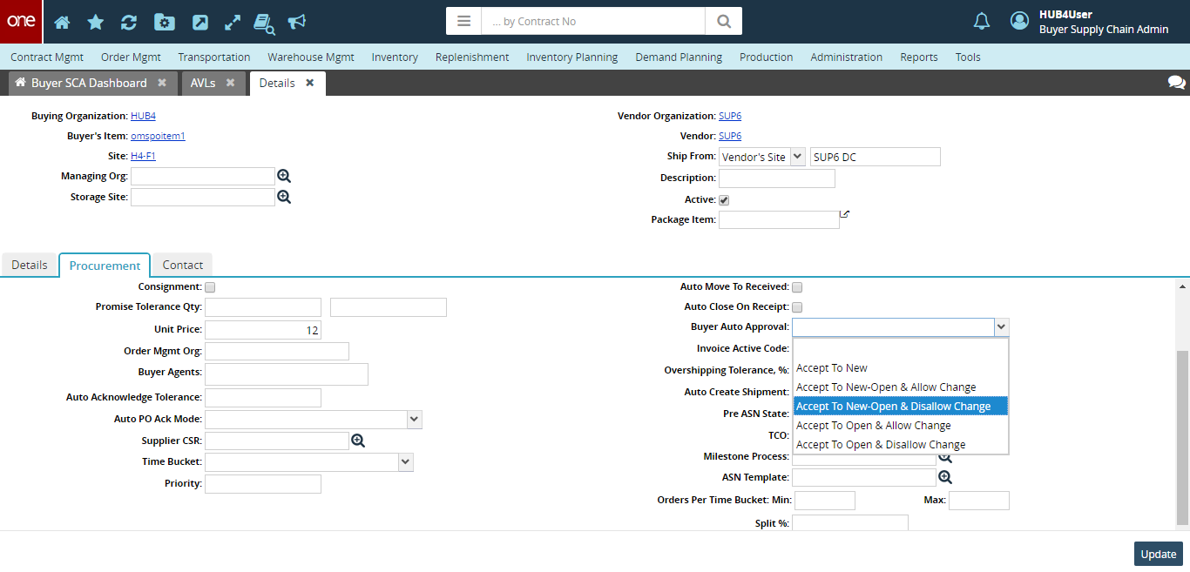Click the search magnifier button
This screenshot has width=1190, height=572.
point(723,21)
